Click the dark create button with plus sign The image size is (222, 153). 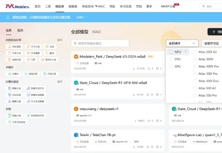click(215, 32)
